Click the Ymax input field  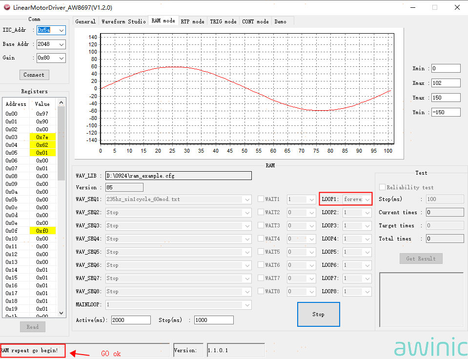[x=446, y=98]
